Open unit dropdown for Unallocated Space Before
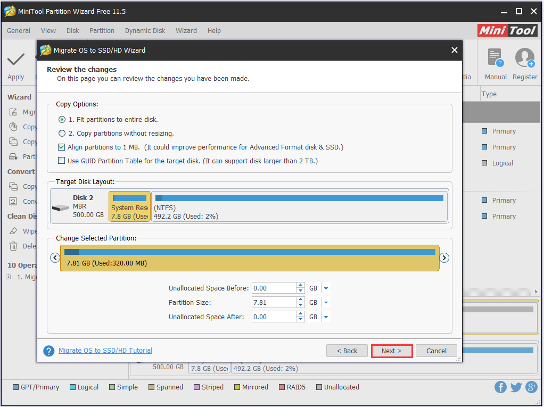Image resolution: width=544 pixels, height=407 pixels. tap(326, 288)
